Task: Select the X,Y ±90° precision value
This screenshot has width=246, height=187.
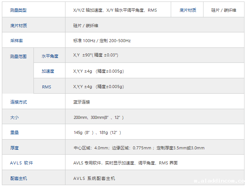Action: click(x=96, y=55)
